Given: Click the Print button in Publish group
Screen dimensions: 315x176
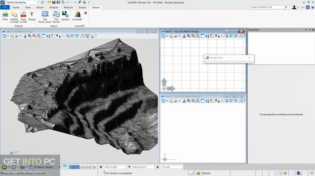Looking at the screenshot, I should [5, 14].
